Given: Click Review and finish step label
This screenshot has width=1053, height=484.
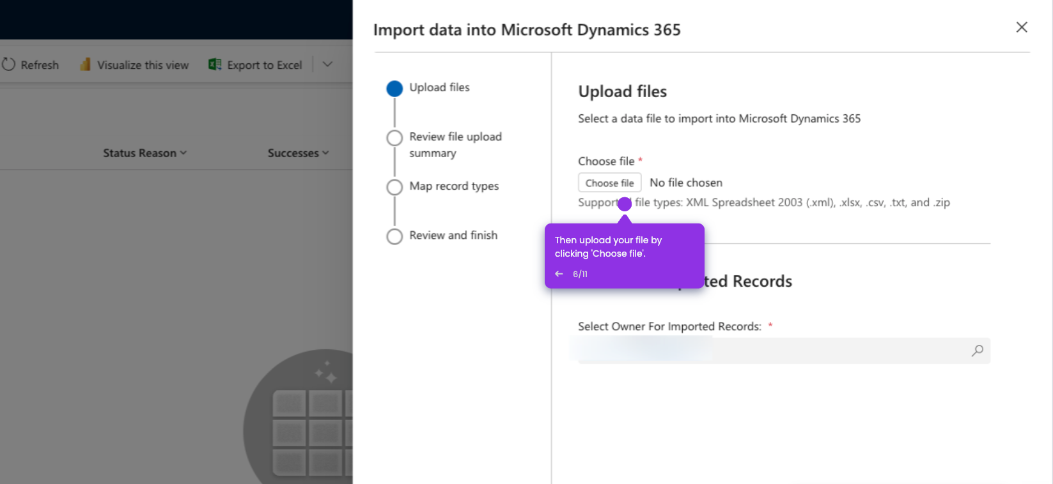Looking at the screenshot, I should click(x=453, y=236).
